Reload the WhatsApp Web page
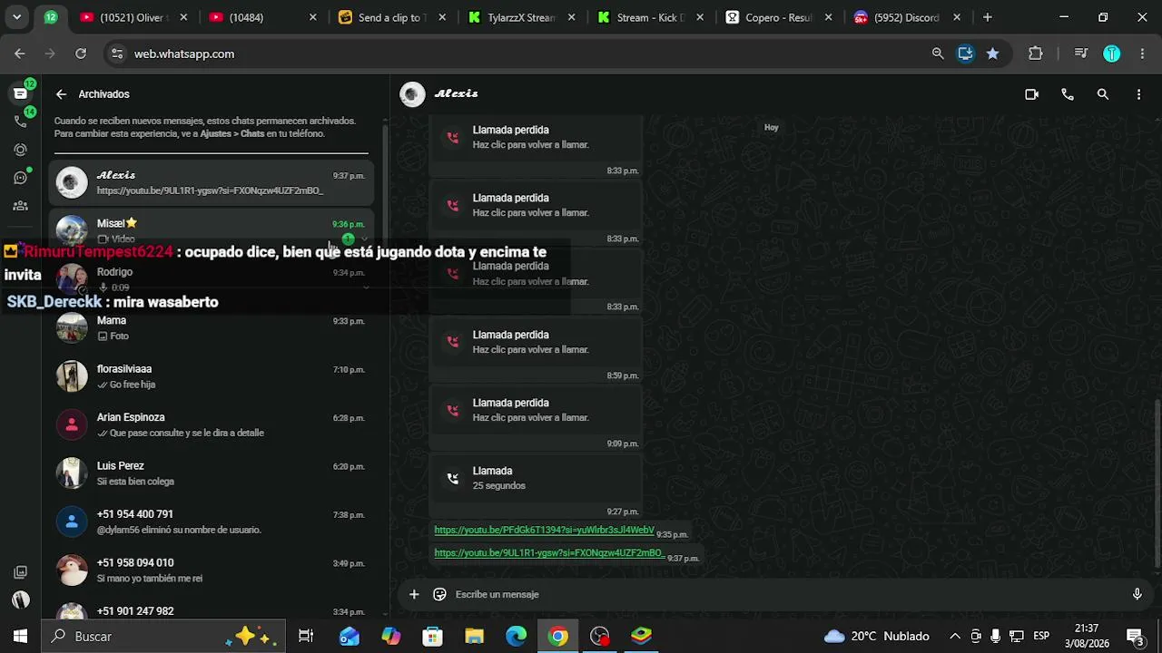1162x653 pixels. [81, 54]
